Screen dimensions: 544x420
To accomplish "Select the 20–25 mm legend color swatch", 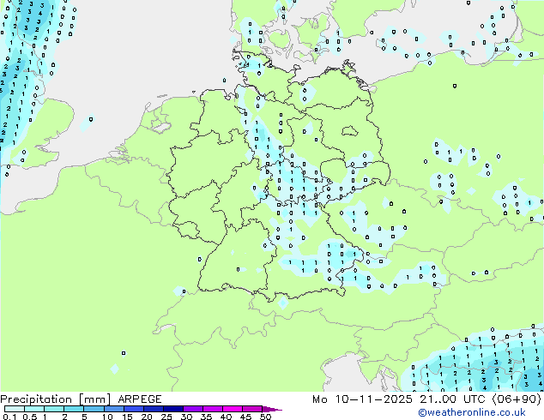I will point(154,409).
